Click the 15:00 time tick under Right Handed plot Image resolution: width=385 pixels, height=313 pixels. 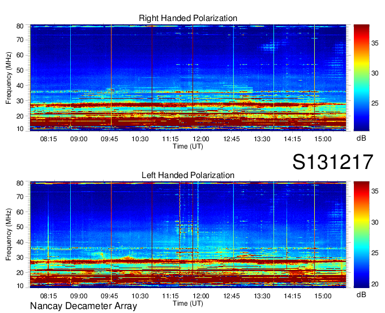pyautogui.click(x=323, y=139)
